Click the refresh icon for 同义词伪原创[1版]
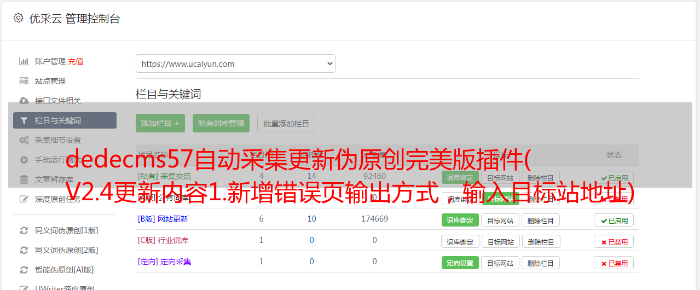 (x=24, y=230)
